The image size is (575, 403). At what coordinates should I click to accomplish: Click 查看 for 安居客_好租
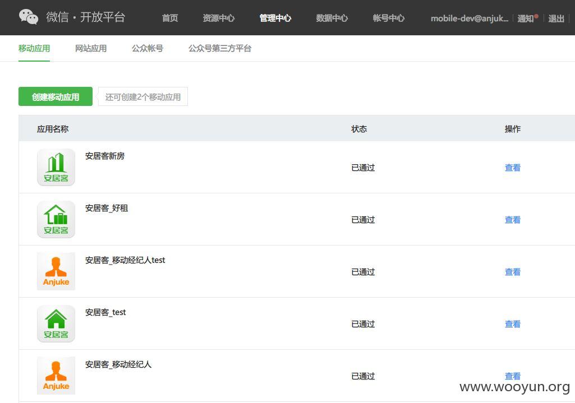(x=513, y=220)
